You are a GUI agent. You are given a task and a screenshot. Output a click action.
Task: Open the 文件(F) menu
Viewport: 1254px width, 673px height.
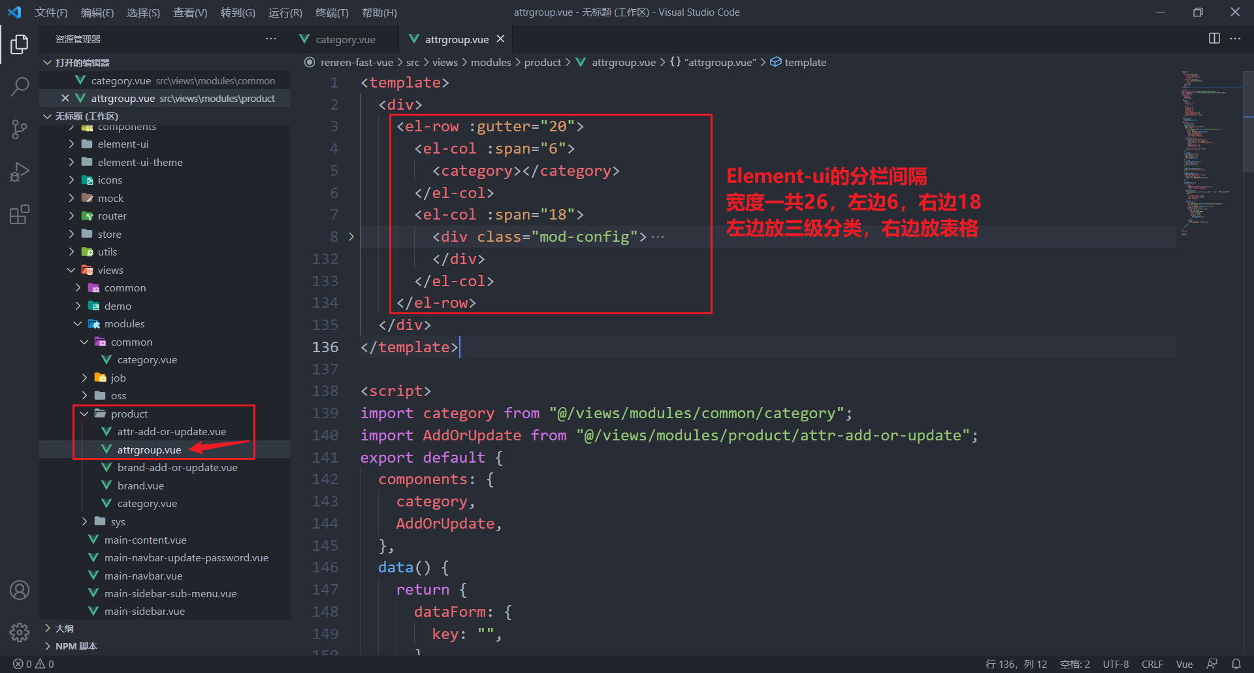(51, 13)
